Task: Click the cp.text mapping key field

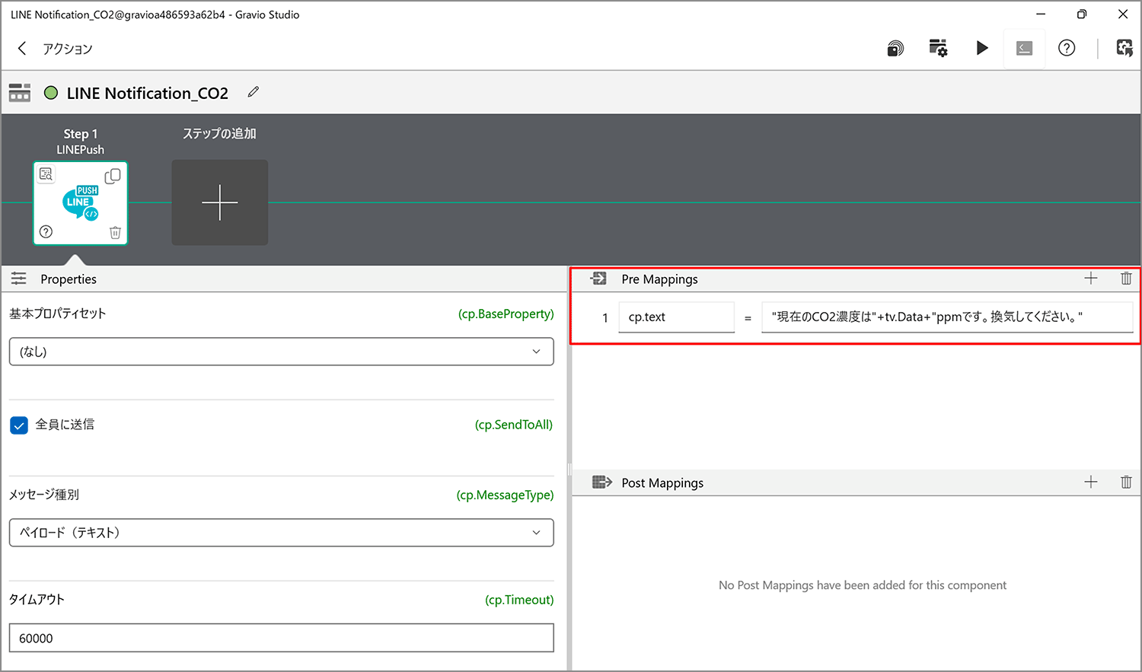Action: coord(676,317)
